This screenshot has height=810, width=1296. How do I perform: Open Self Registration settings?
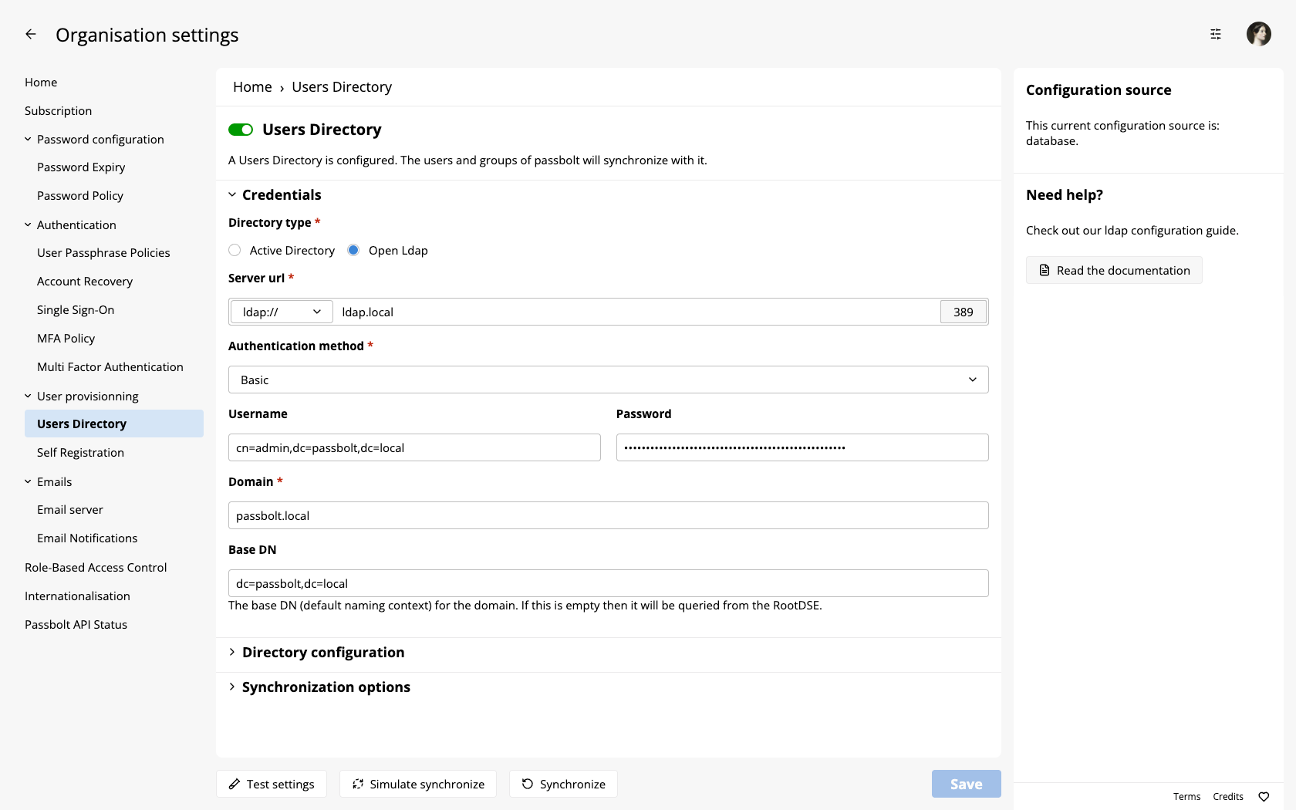80,452
